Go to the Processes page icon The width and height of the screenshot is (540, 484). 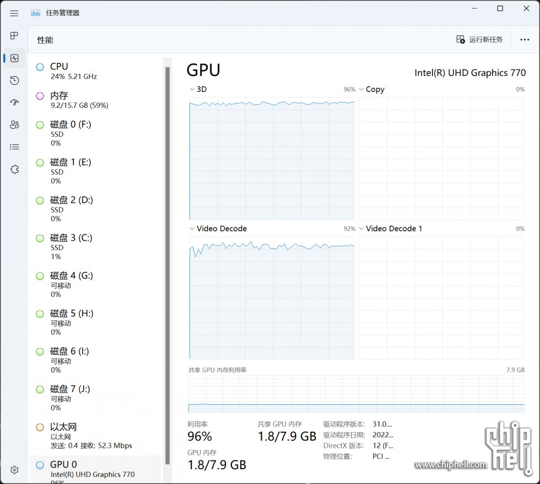pos(14,36)
